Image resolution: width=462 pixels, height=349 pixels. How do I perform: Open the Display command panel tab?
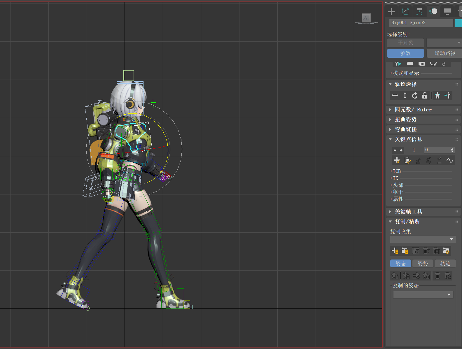click(447, 12)
